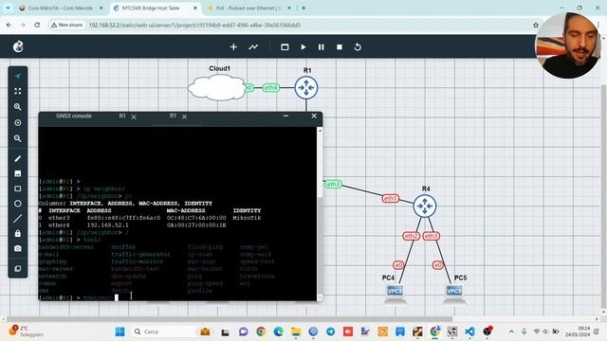Select the draw line tool
The image size is (607, 341).
(x=18, y=219)
